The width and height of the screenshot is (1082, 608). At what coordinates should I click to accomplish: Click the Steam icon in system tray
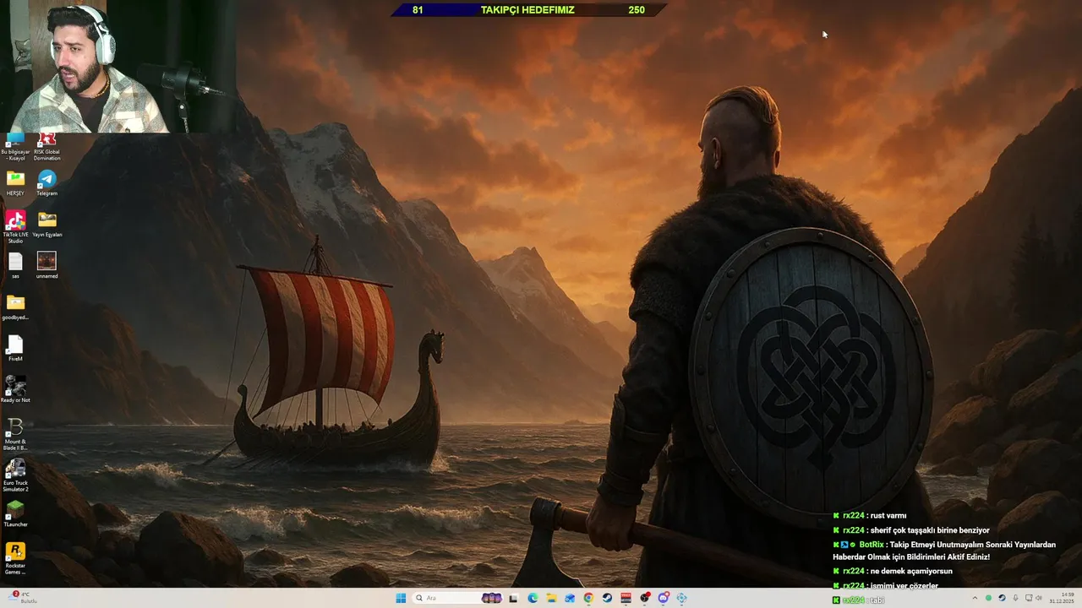(1002, 598)
